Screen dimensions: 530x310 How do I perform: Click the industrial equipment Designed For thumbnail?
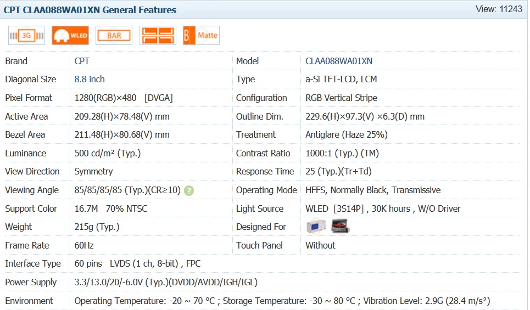point(316,226)
